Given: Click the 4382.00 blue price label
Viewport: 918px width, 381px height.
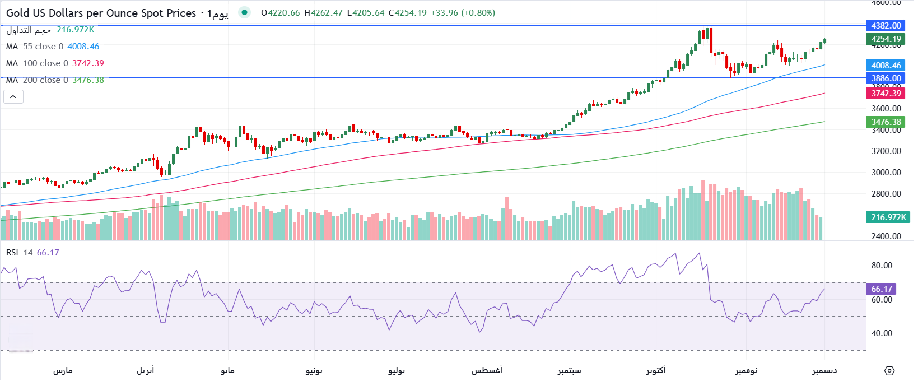Looking at the screenshot, I should coord(886,25).
